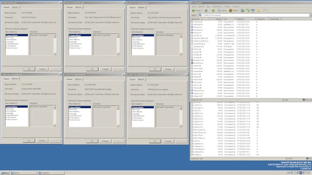This screenshot has height=175, width=312.
Task: Click the Пуск start button
Action: (x=5, y=173)
